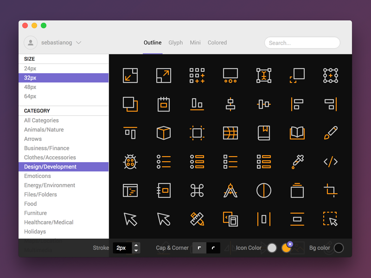Select the Healthcare/Medical category

64,222
